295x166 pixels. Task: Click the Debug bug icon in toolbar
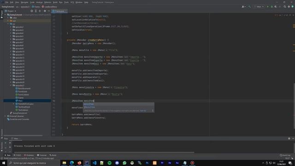click(271, 6)
